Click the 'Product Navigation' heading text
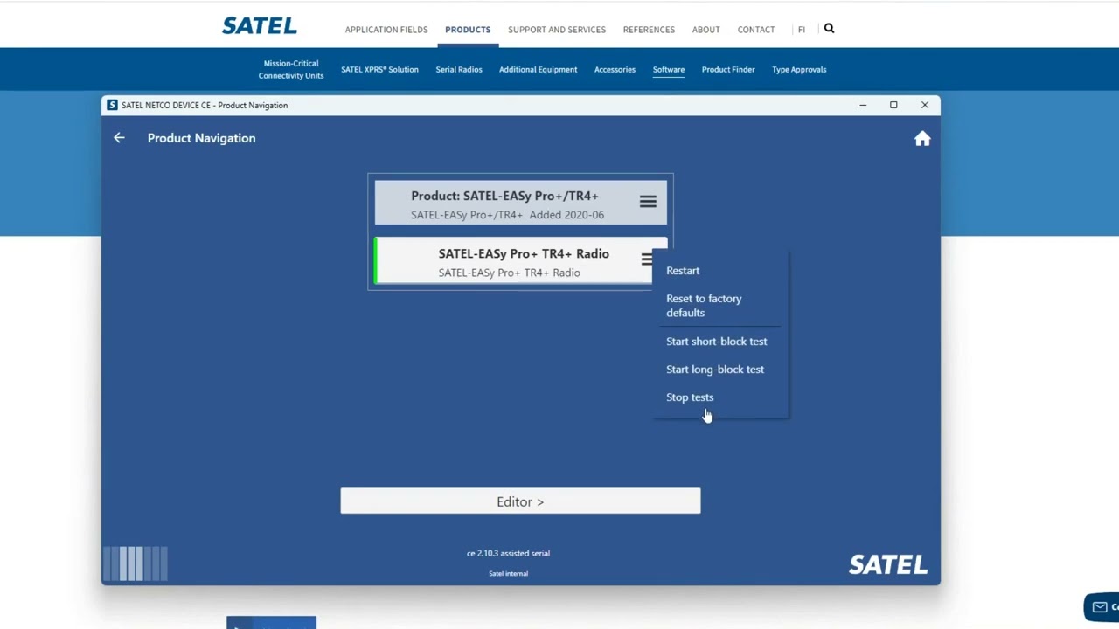Viewport: 1119px width, 629px height. pos(201,138)
